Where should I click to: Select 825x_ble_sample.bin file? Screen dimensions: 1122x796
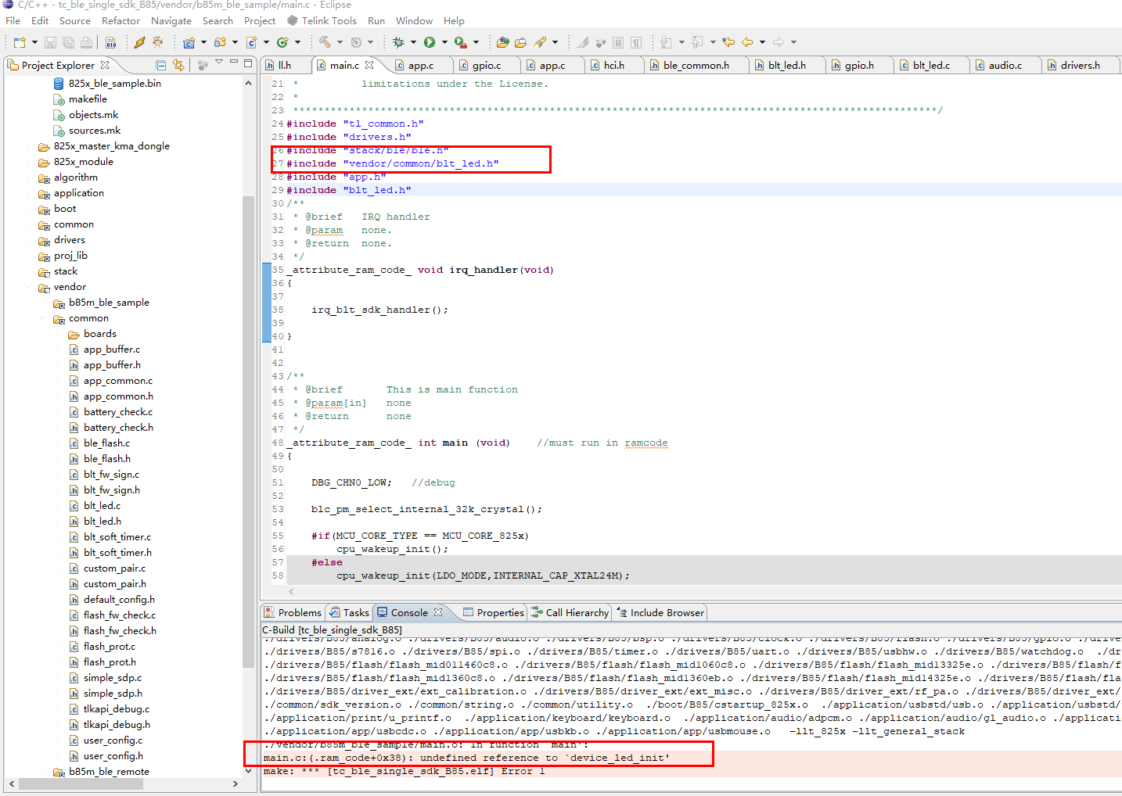115,84
